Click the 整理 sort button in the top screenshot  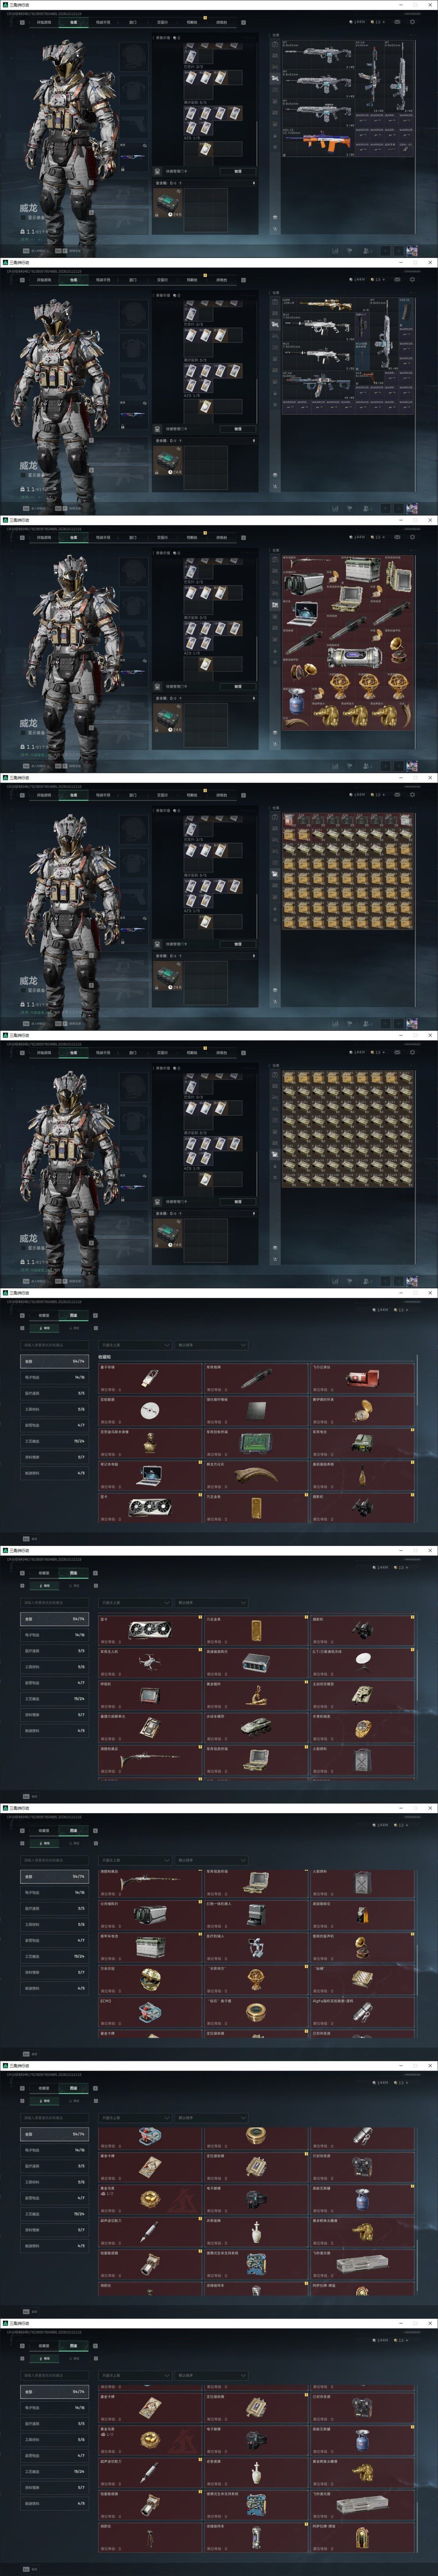click(238, 171)
